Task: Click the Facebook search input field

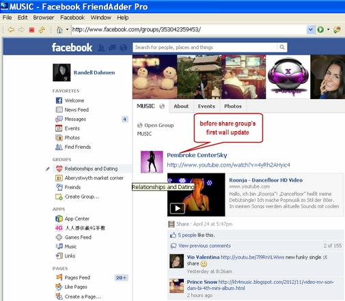Action: click(x=205, y=47)
